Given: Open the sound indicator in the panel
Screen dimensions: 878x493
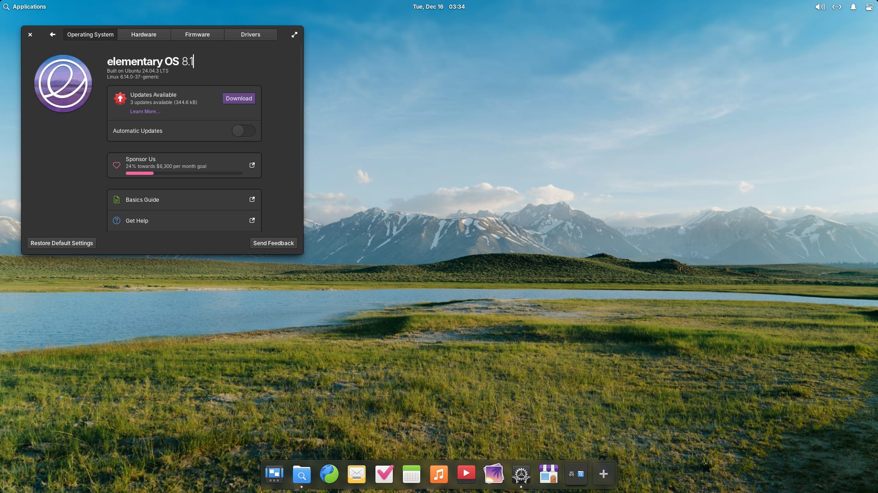Looking at the screenshot, I should point(820,7).
